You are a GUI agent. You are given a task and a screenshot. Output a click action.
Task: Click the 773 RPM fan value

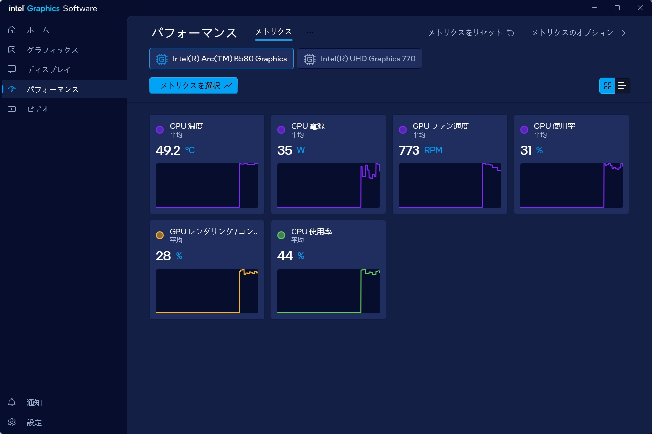pyautogui.click(x=420, y=150)
